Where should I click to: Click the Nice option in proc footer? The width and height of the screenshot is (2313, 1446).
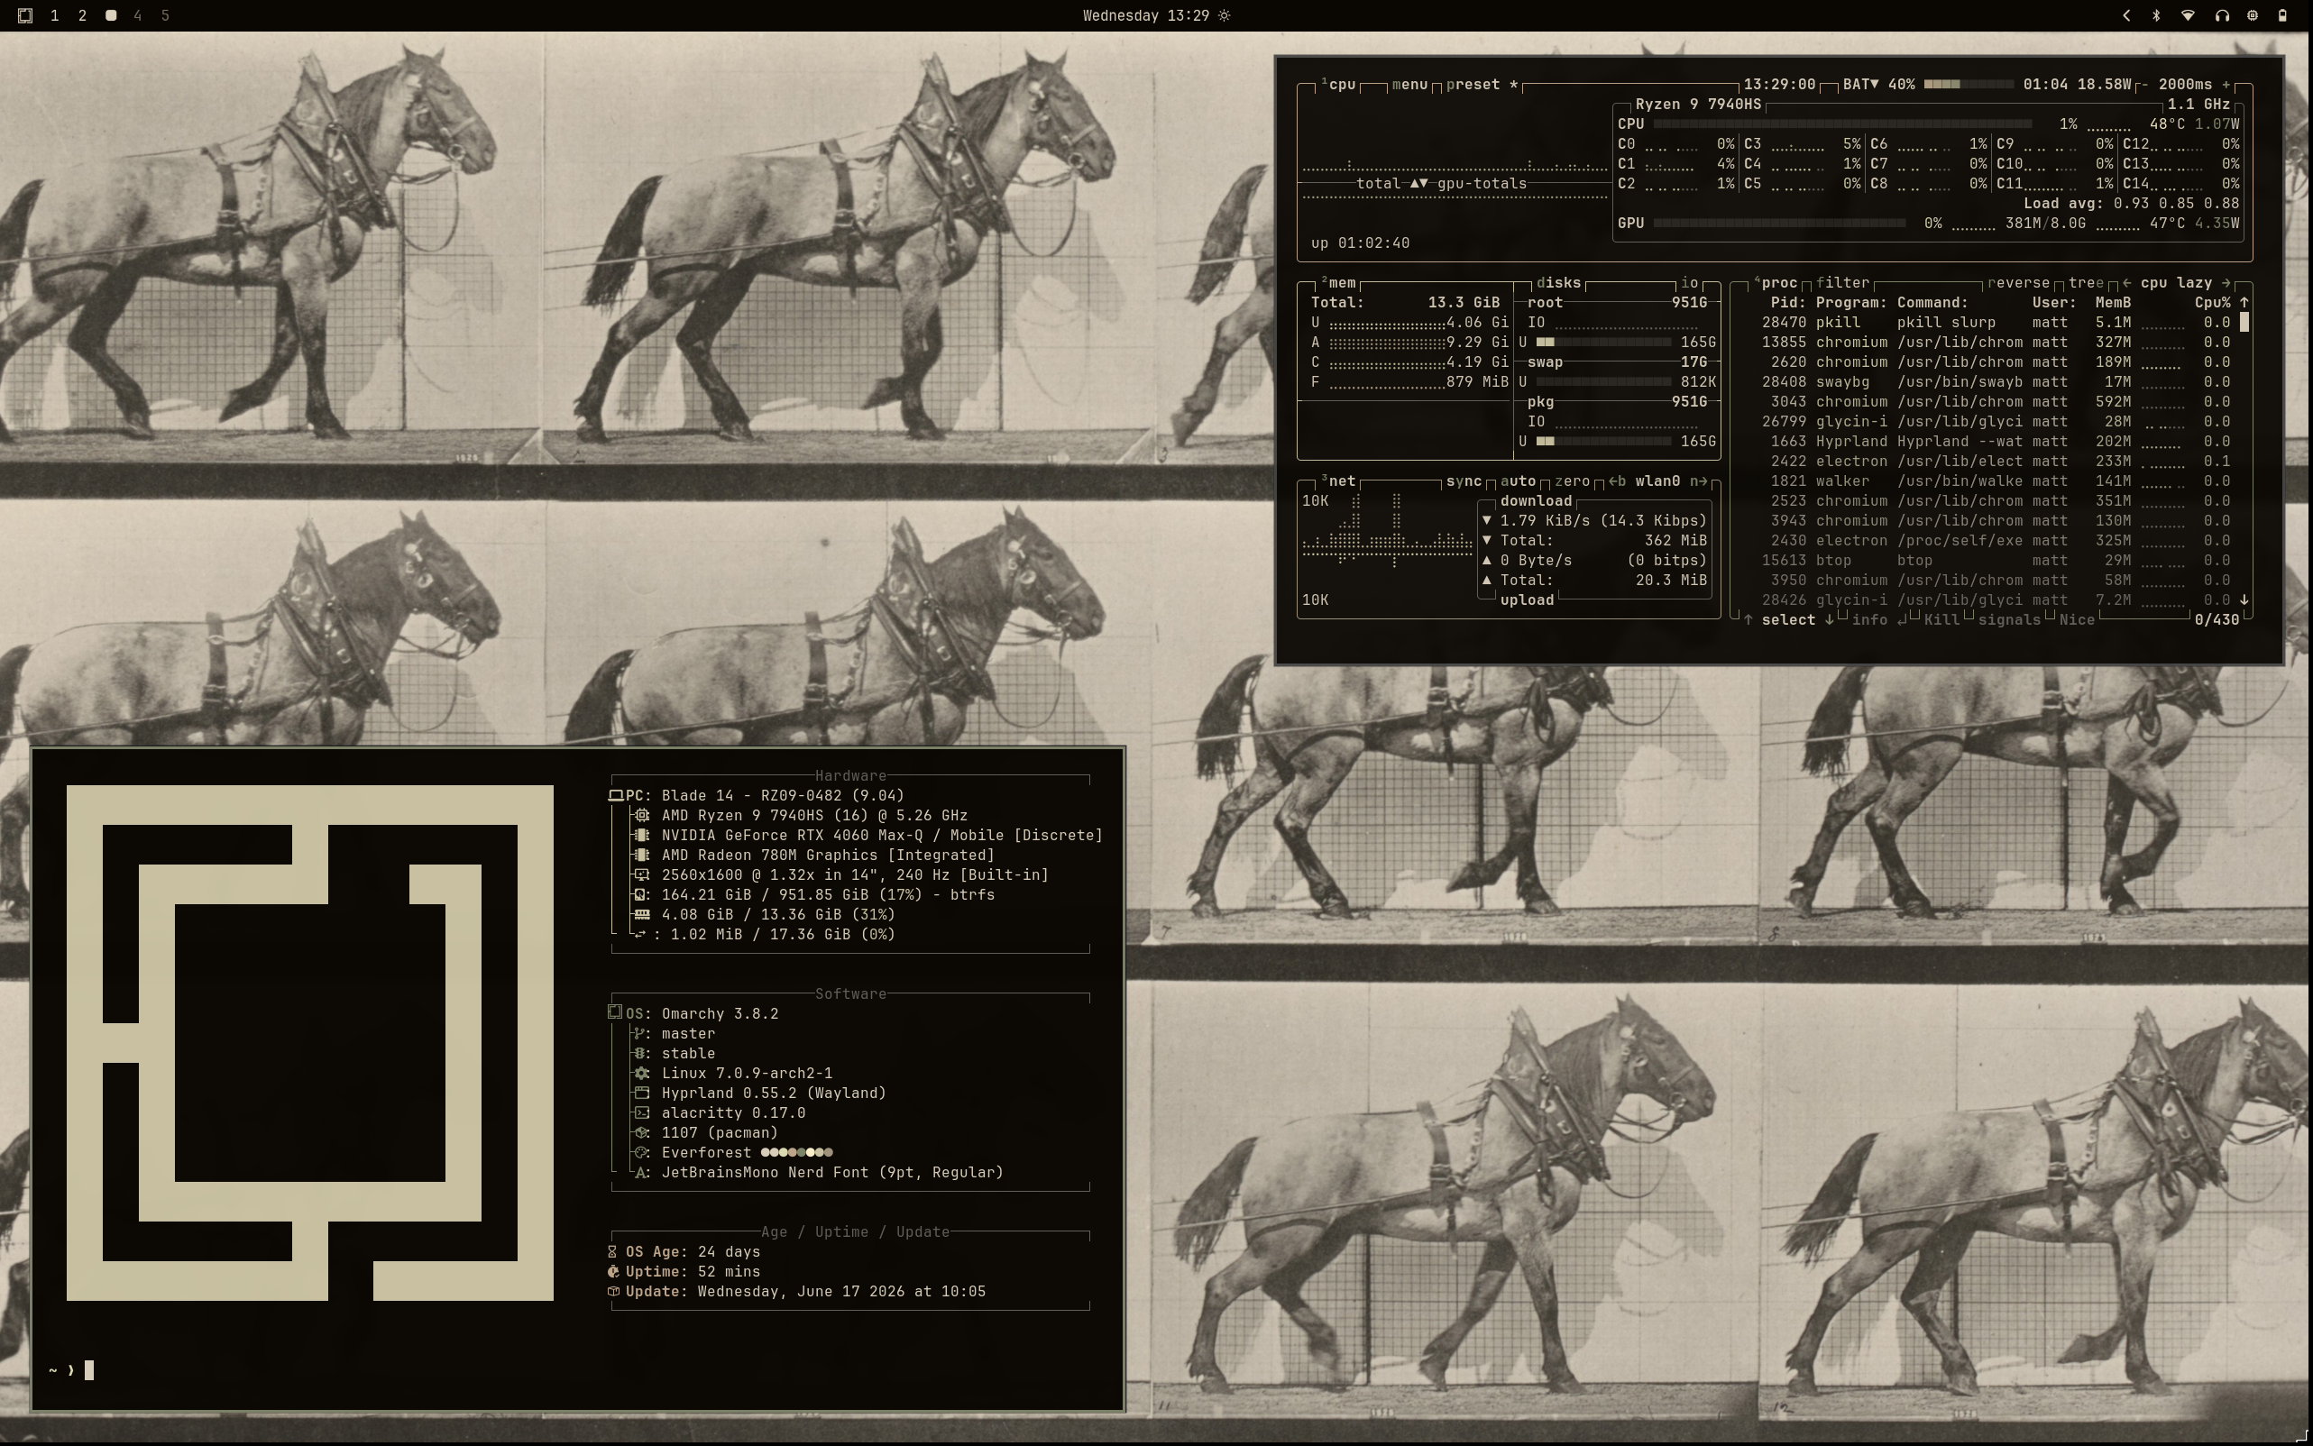2077,619
